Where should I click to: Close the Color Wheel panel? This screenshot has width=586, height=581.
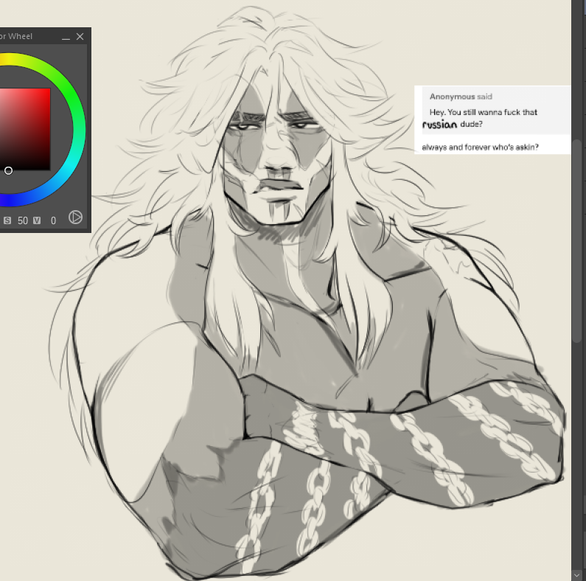(x=80, y=36)
